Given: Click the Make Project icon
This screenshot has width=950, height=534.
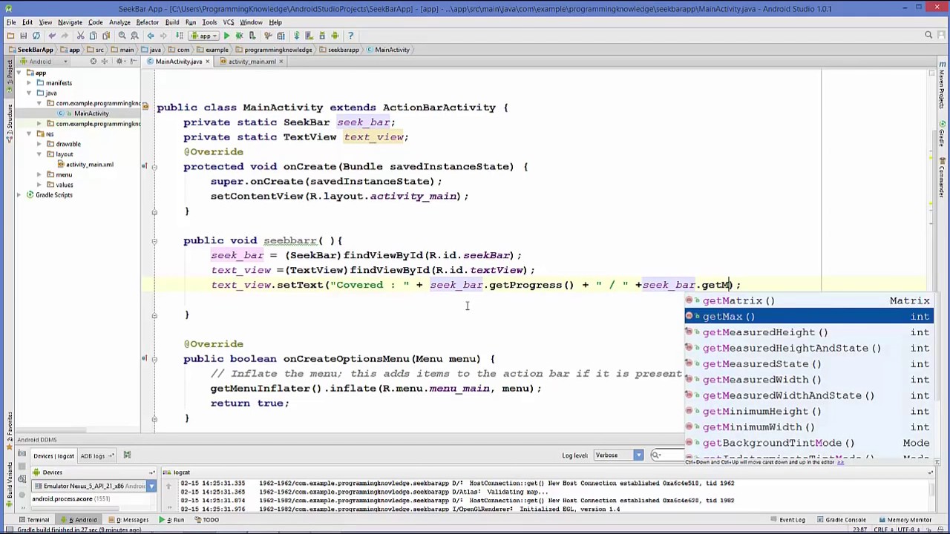Looking at the screenshot, I should coord(179,36).
